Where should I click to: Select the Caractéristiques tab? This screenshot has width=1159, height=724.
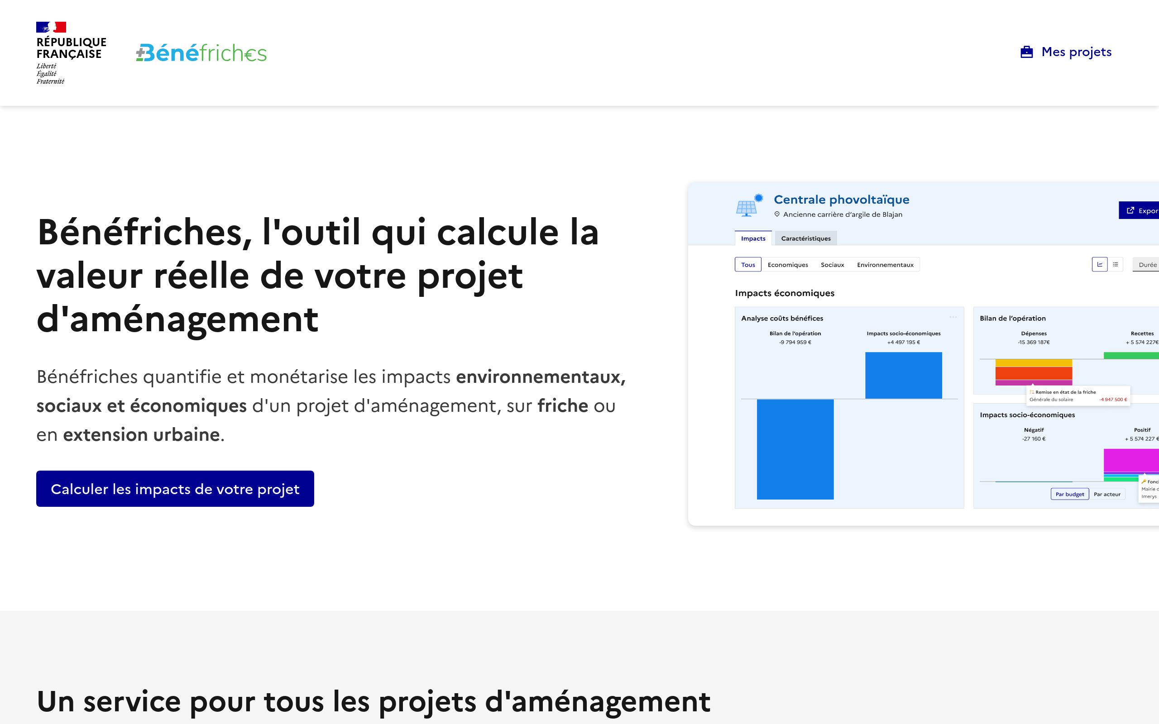805,238
